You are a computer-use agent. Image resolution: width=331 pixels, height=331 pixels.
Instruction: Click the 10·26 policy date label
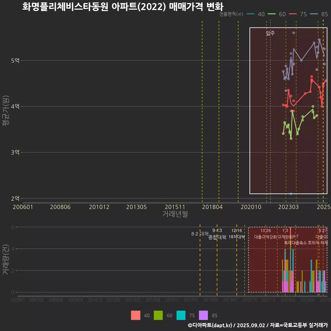click(x=265, y=231)
